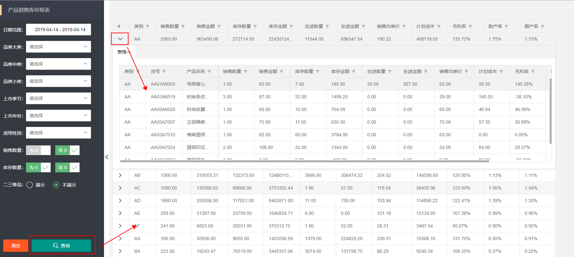Open filter for outer 库存数量 column
Viewport: 574px width, 257px height.
255,27
